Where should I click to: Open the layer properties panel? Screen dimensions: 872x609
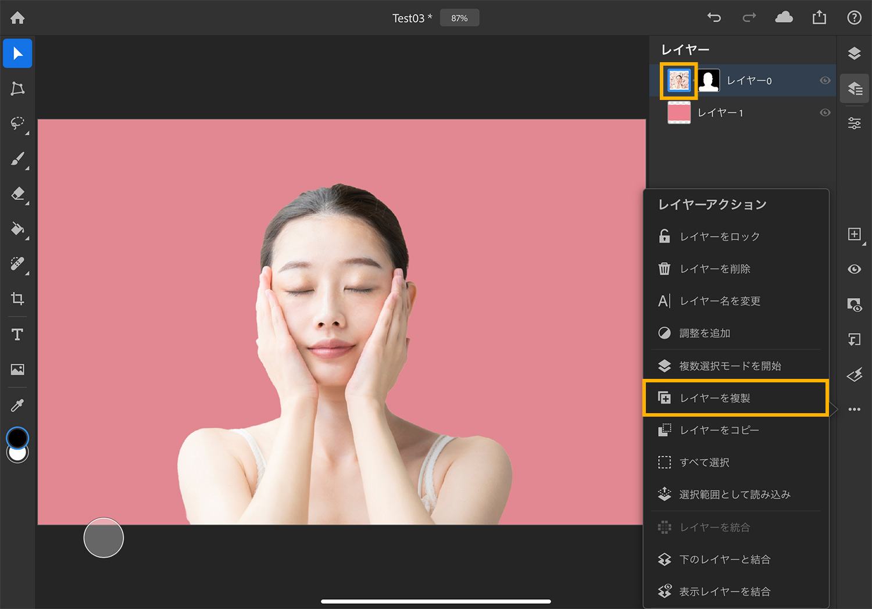coord(854,123)
